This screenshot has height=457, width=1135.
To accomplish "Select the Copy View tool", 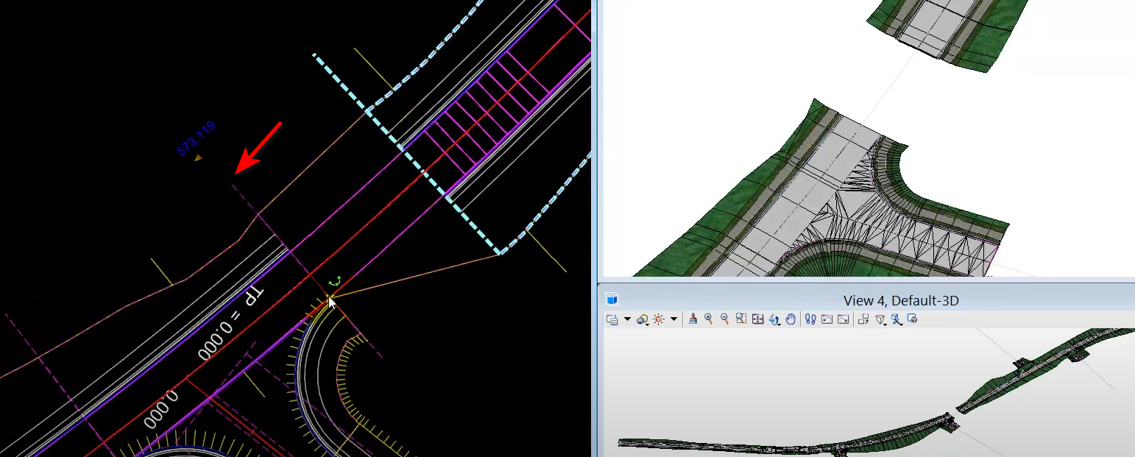I will click(862, 319).
